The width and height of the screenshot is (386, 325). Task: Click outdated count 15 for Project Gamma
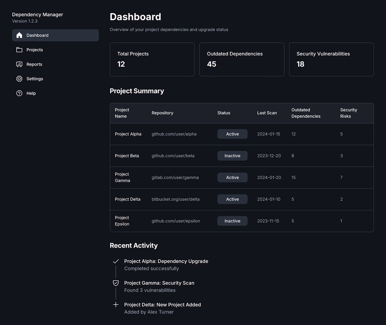pos(293,177)
